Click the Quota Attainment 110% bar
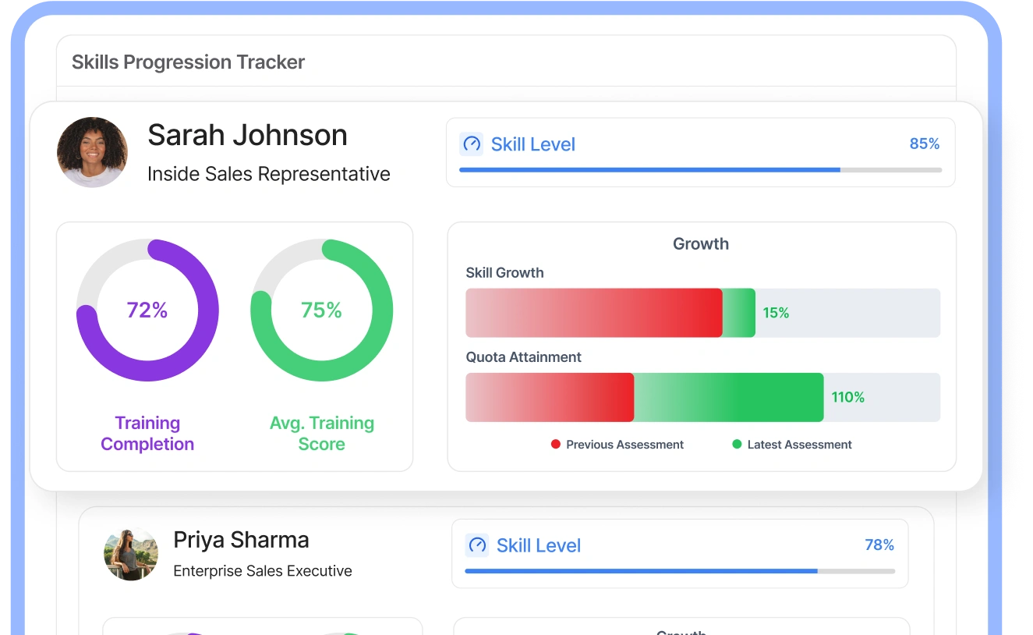Image resolution: width=1033 pixels, height=635 pixels. [x=702, y=397]
